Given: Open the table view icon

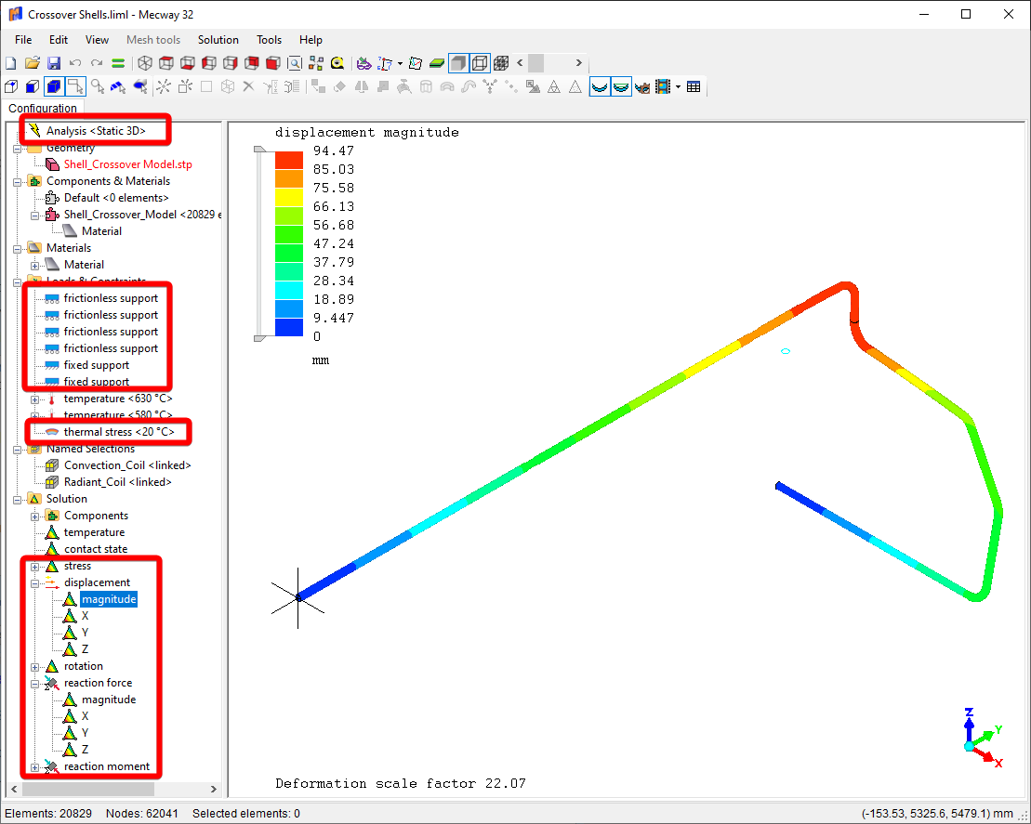Looking at the screenshot, I should tap(694, 86).
